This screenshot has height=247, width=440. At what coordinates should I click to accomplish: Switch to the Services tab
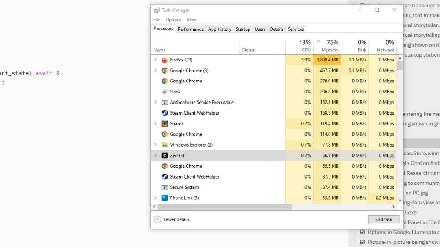tap(296, 29)
